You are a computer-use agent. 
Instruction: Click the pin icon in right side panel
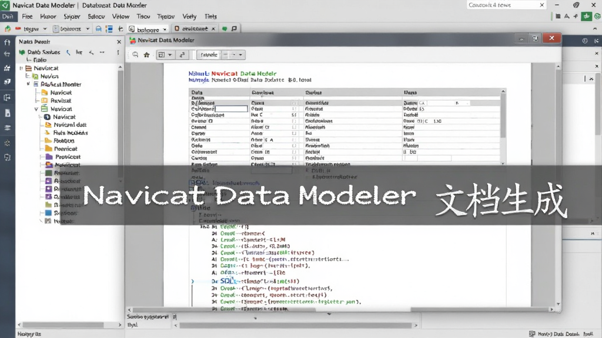[591, 79]
